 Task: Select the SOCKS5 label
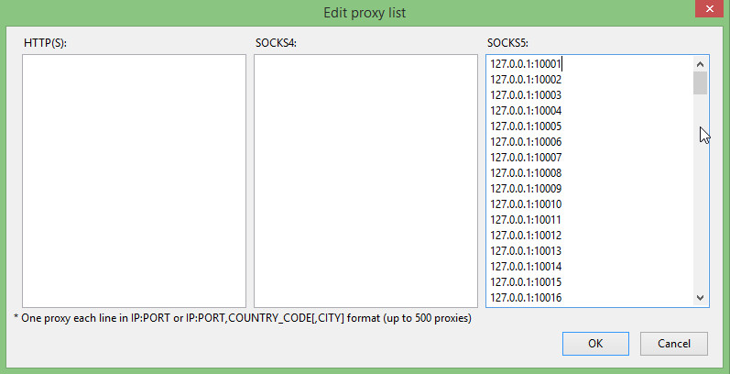click(508, 43)
